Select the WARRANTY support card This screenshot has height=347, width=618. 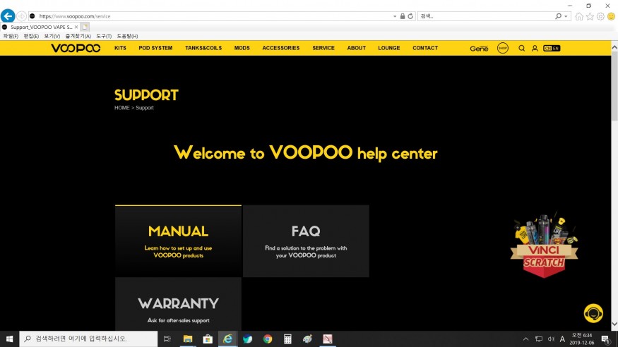[x=178, y=304]
